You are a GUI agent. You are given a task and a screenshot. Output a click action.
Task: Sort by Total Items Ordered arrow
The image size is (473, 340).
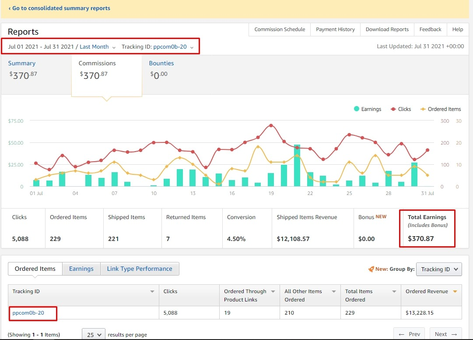(394, 291)
